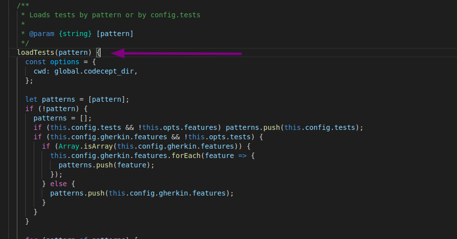Screen dimensions: 457x239
Task: Click the else keyword
Action: (x=58, y=184)
